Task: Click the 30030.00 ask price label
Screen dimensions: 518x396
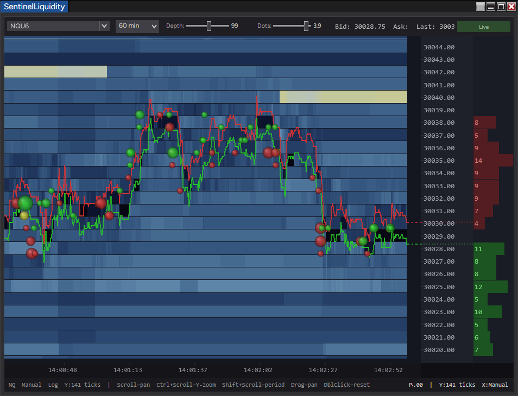Action: pyautogui.click(x=439, y=223)
